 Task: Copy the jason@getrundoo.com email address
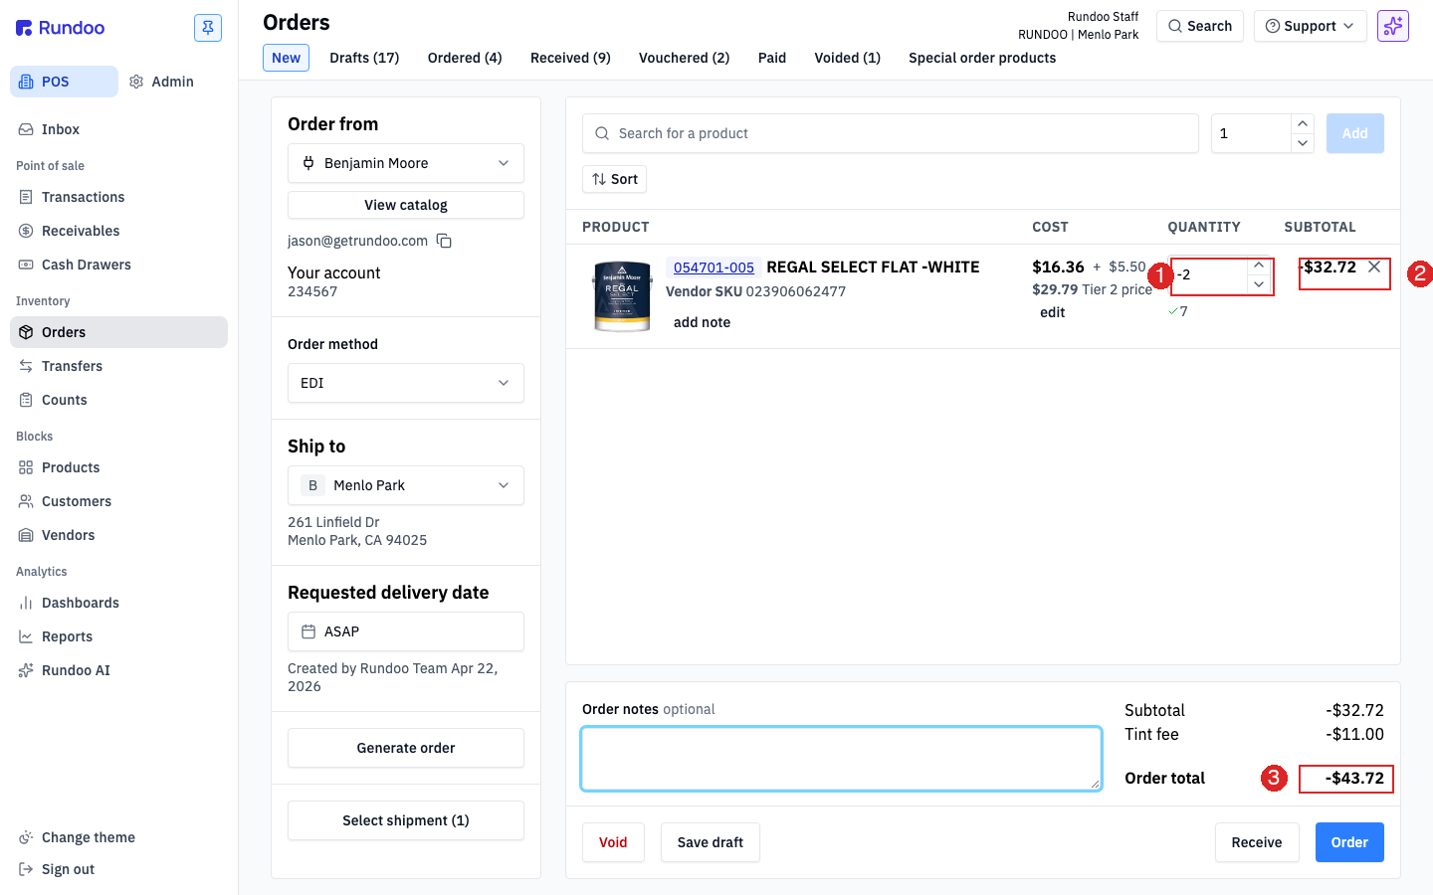[444, 241]
